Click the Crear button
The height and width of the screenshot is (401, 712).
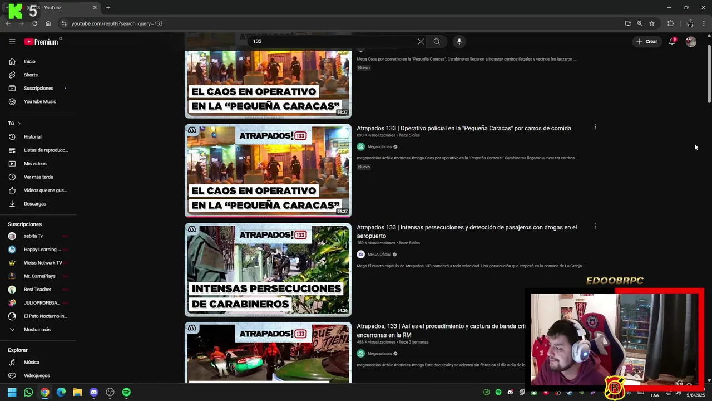tap(647, 41)
